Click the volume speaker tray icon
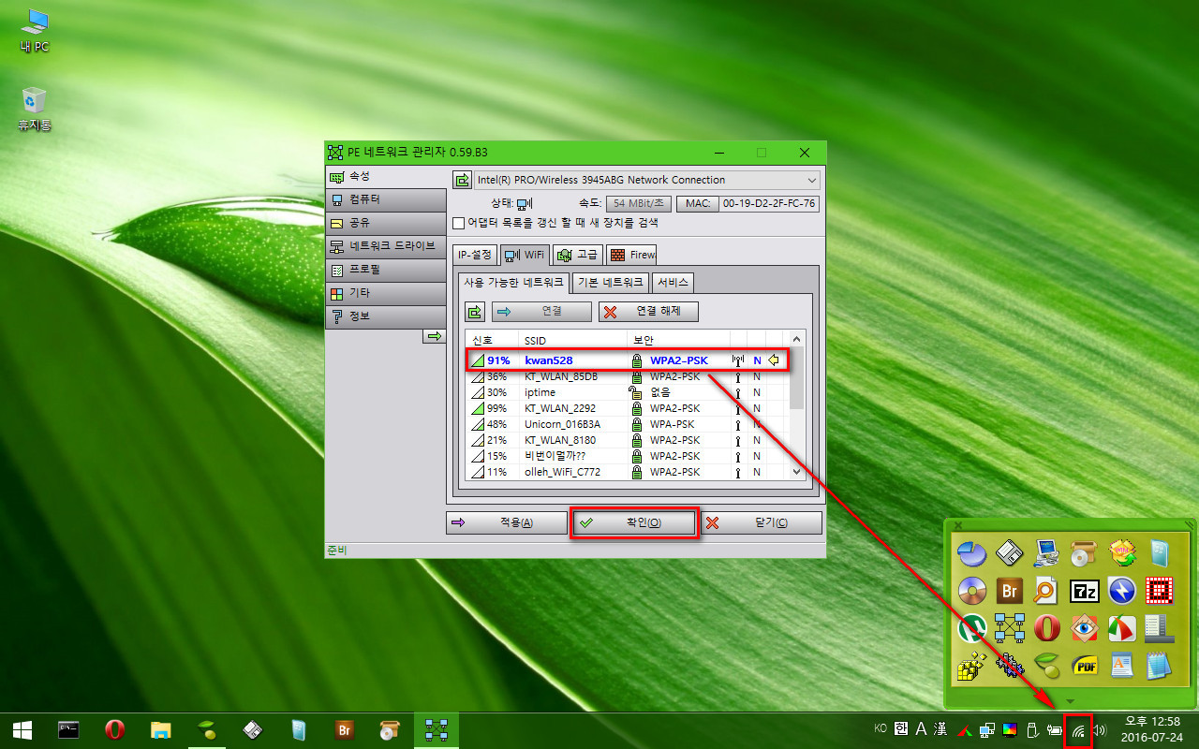The width and height of the screenshot is (1199, 749). (1100, 730)
